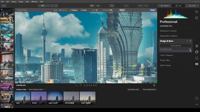Click the zoom out minus button

52,6
